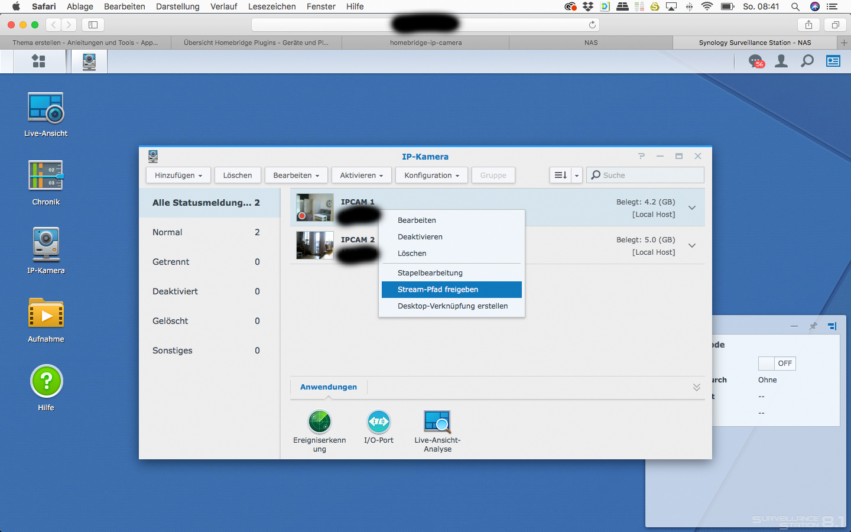Open the I/O-Port application
This screenshot has height=532, width=851.
pos(378,422)
